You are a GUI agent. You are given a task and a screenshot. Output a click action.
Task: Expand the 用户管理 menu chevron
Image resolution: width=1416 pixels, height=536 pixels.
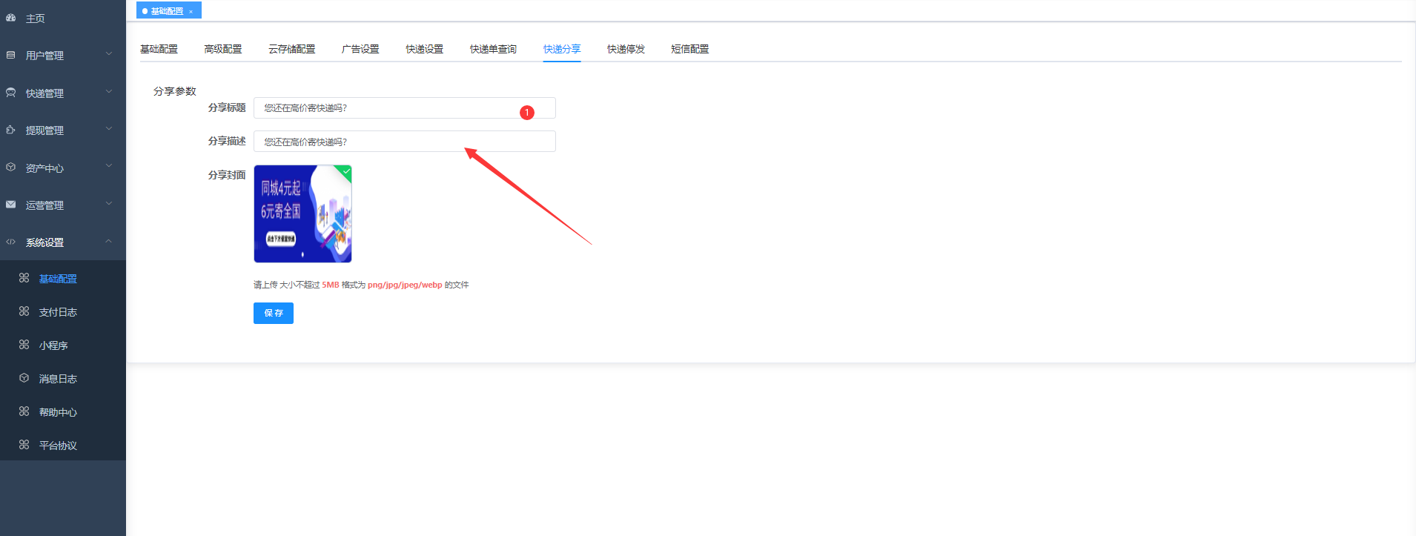tap(109, 54)
